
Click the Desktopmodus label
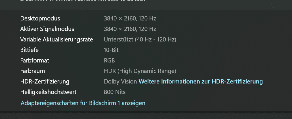pyautogui.click(x=40, y=18)
